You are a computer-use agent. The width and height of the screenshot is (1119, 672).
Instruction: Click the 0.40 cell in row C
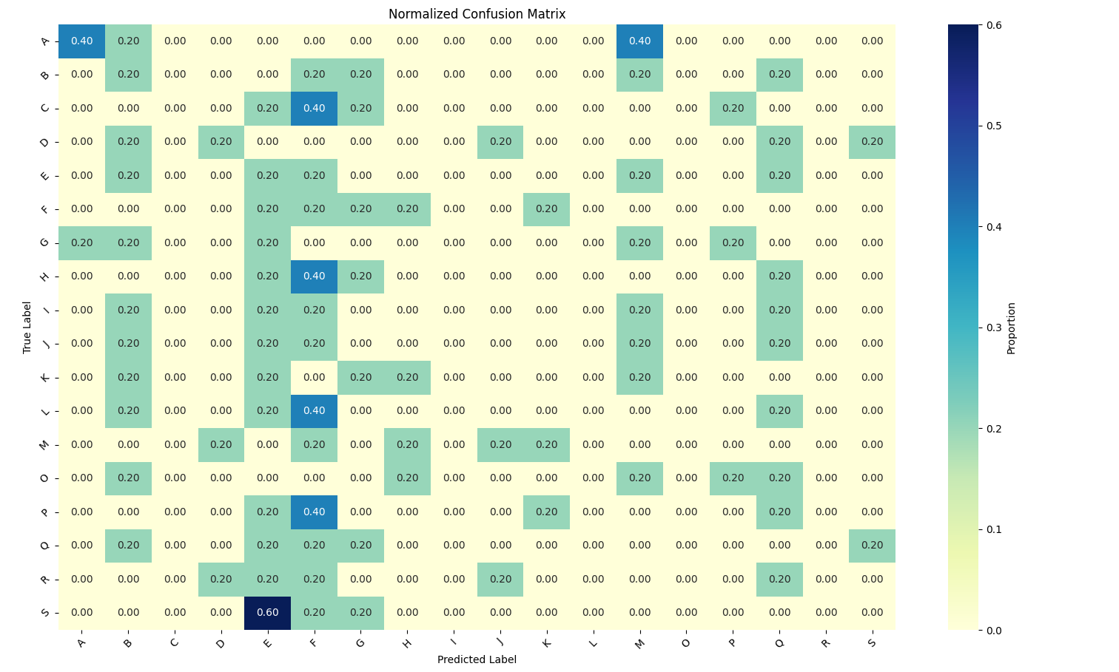click(314, 109)
